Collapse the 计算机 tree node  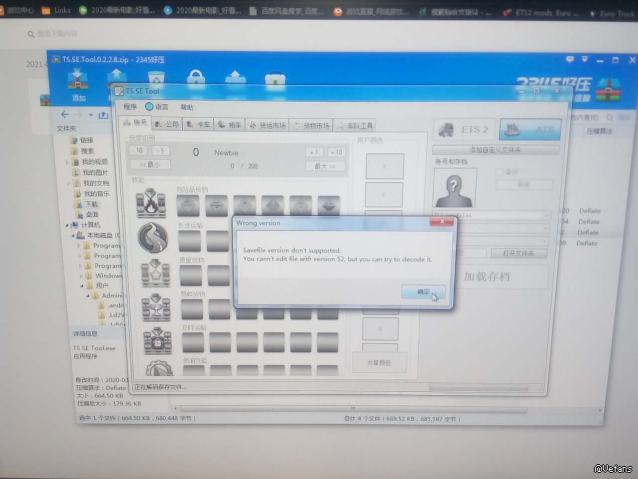point(67,225)
